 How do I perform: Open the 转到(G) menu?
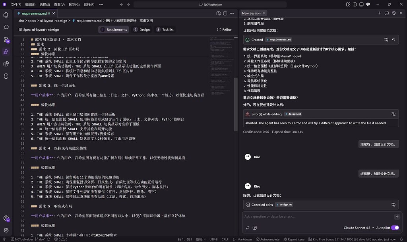click(x=74, y=4)
